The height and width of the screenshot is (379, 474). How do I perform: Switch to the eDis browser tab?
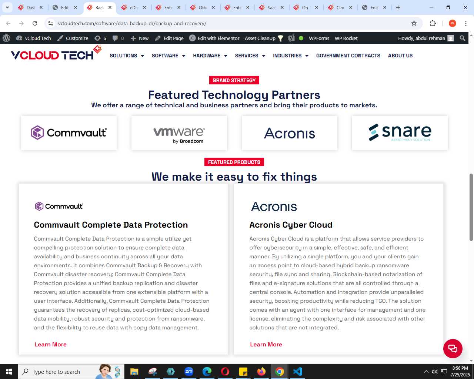(x=134, y=7)
